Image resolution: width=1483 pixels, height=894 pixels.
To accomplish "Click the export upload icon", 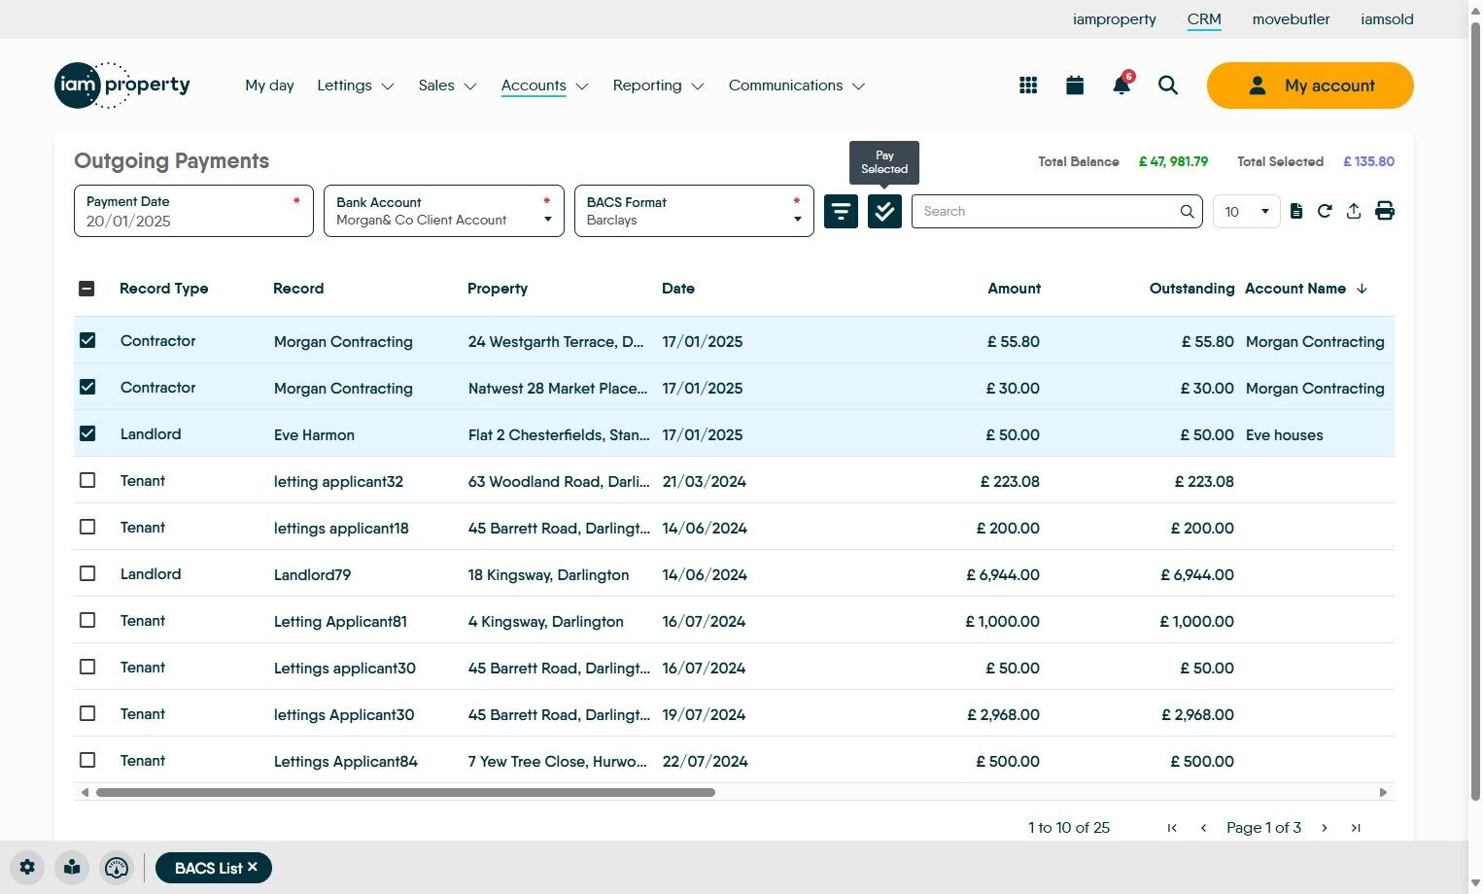I will click(x=1354, y=211).
